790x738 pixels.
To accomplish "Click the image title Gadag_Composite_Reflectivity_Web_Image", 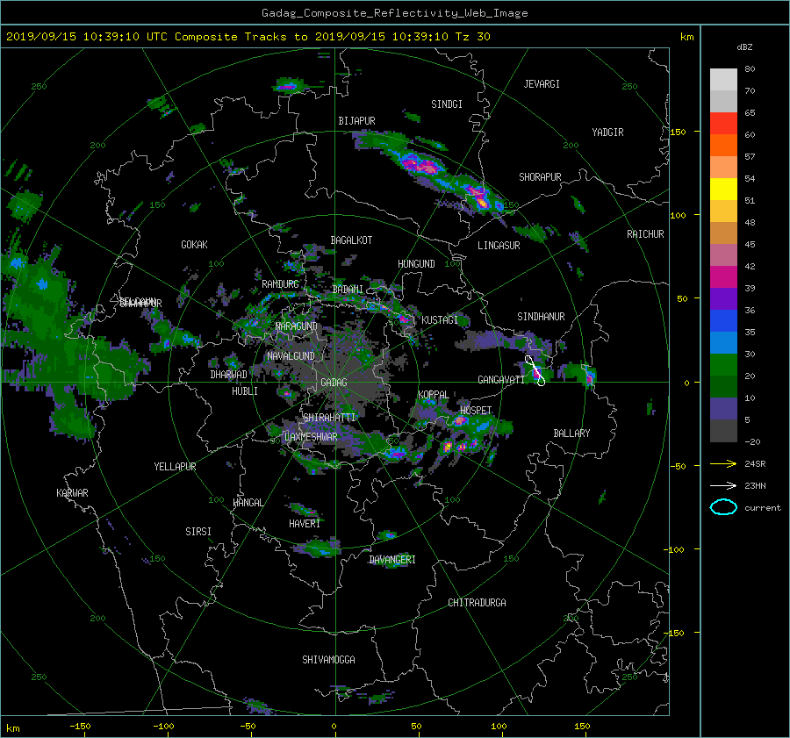I will 394,13.
